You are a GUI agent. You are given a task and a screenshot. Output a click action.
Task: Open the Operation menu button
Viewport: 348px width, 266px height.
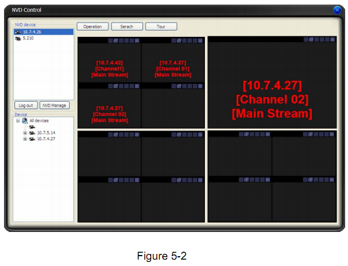(x=92, y=27)
